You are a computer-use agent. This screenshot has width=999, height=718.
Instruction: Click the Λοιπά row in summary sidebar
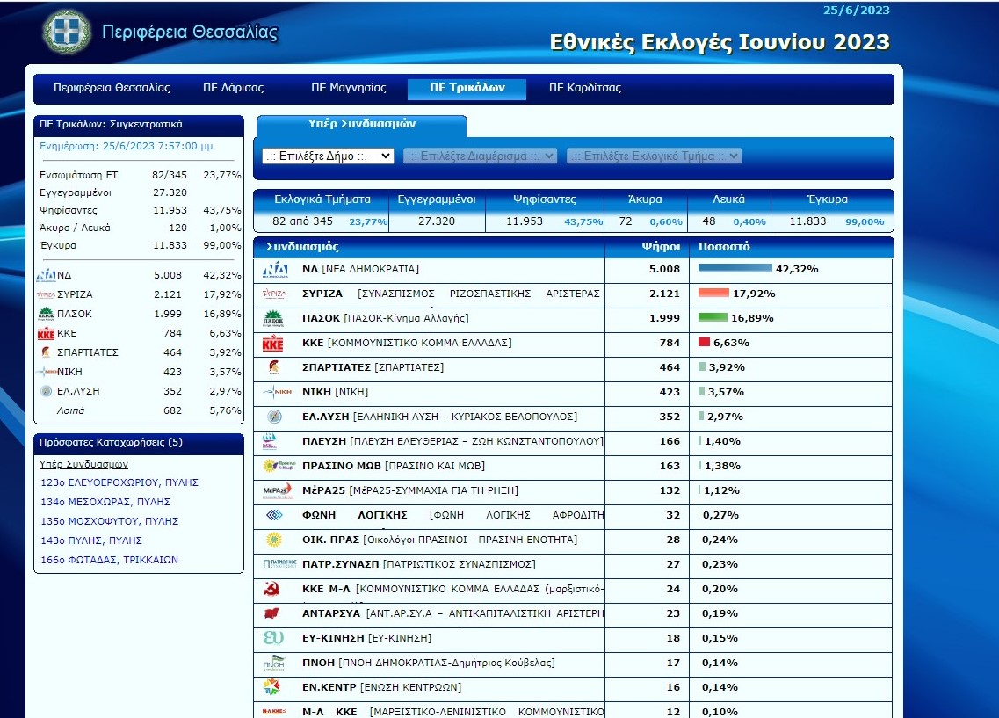tap(140, 410)
